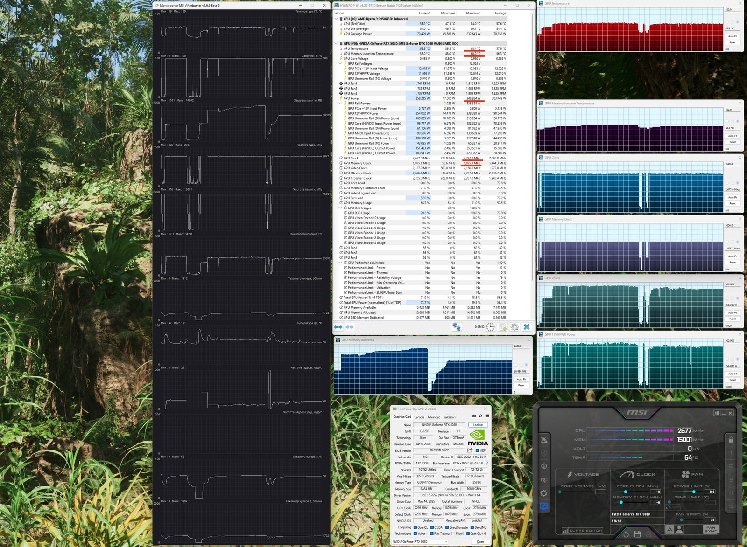The width and height of the screenshot is (747, 547).
Task: Toggle the Ray Tracing checkbox
Action: [432, 533]
